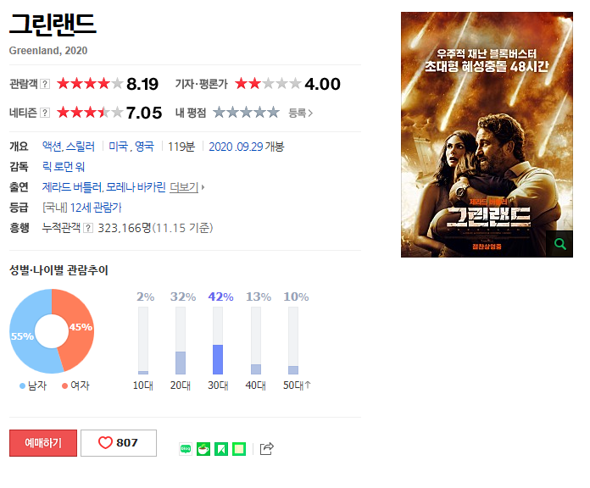Click help icon next to 관람객
The width and height of the screenshot is (590, 488).
pyautogui.click(x=45, y=84)
